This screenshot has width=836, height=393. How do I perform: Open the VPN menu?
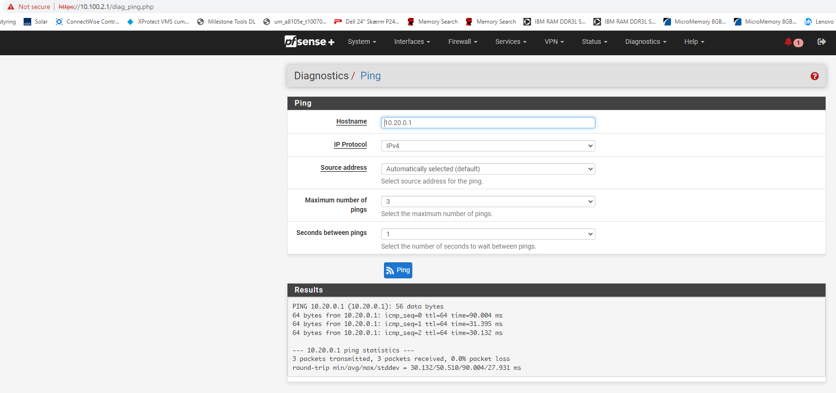click(554, 42)
